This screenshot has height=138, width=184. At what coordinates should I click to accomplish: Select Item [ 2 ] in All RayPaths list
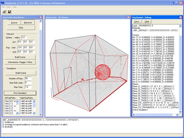point(10,106)
